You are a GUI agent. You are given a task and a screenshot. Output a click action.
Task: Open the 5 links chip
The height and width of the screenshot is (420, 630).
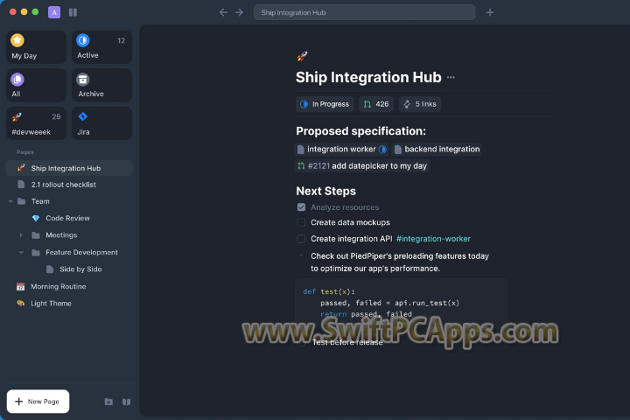pos(420,104)
